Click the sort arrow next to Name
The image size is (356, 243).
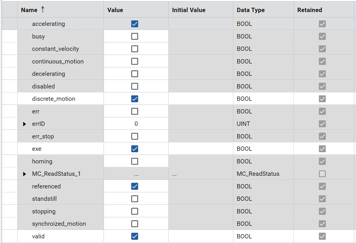coord(43,10)
